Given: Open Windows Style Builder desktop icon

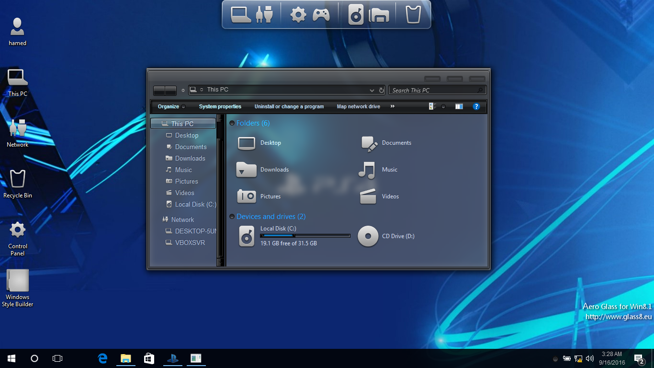Looking at the screenshot, I should tap(18, 281).
